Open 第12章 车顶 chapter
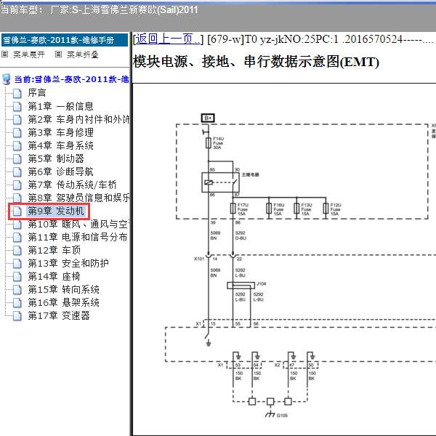 pyautogui.click(x=54, y=250)
